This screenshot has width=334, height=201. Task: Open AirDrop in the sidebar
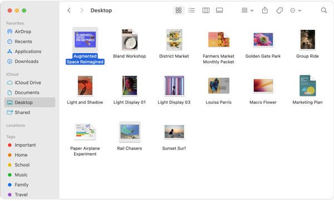(x=30, y=32)
